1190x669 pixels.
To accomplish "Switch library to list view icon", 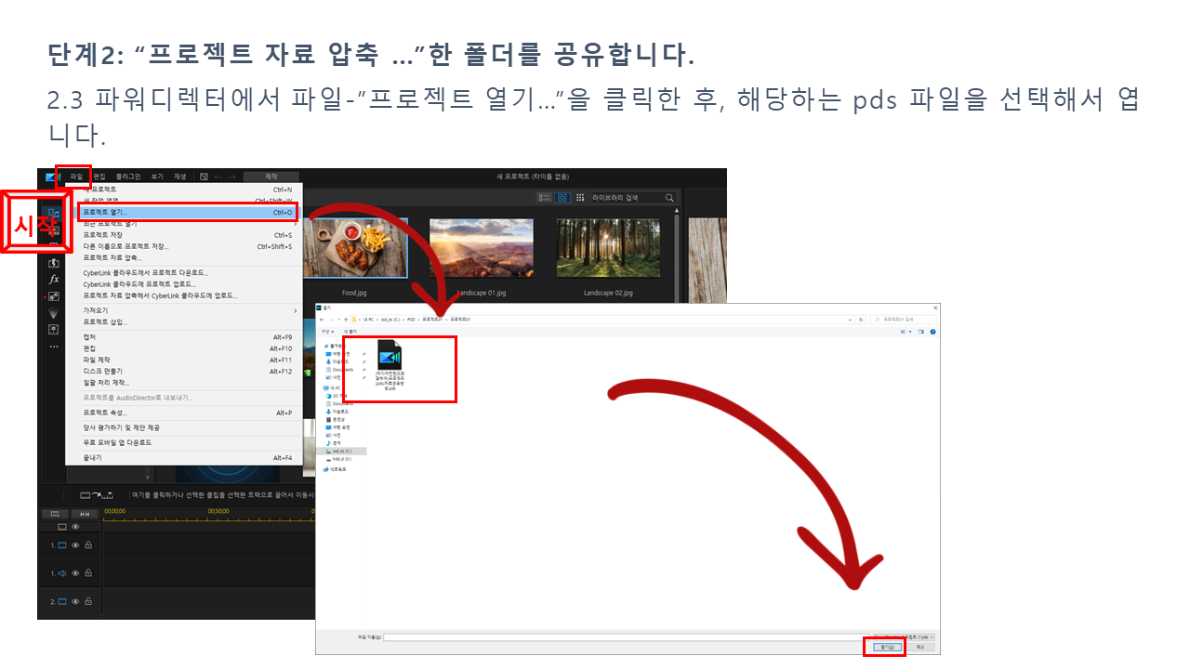I will pos(544,197).
